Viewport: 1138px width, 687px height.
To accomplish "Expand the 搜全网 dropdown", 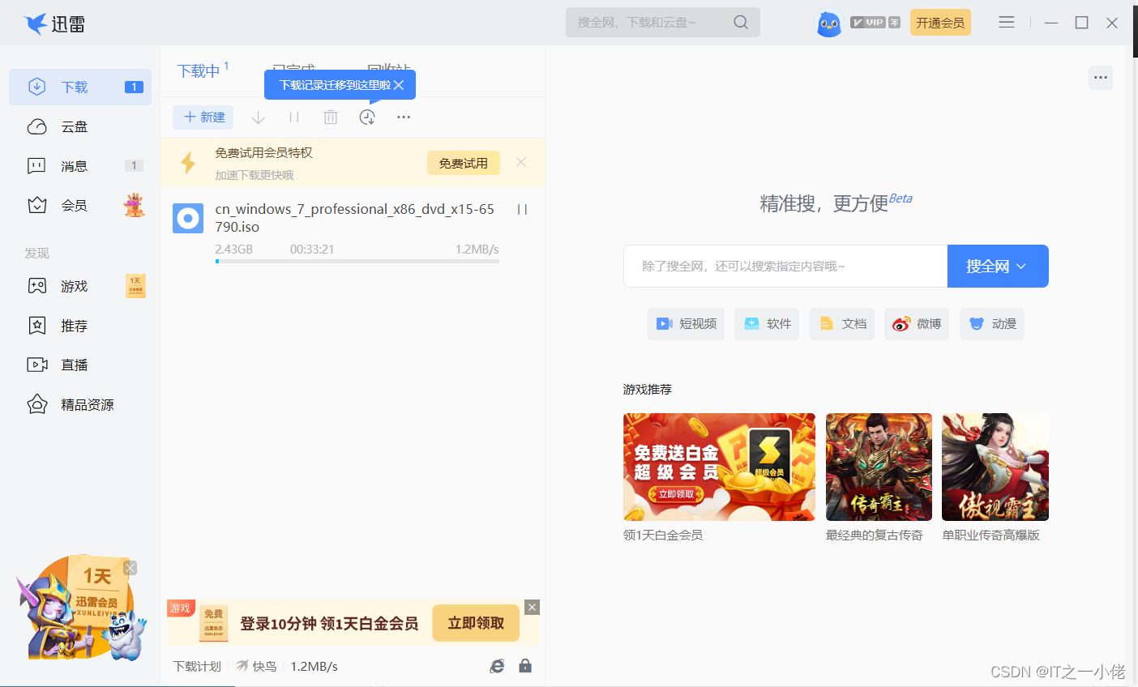I will tap(998, 266).
